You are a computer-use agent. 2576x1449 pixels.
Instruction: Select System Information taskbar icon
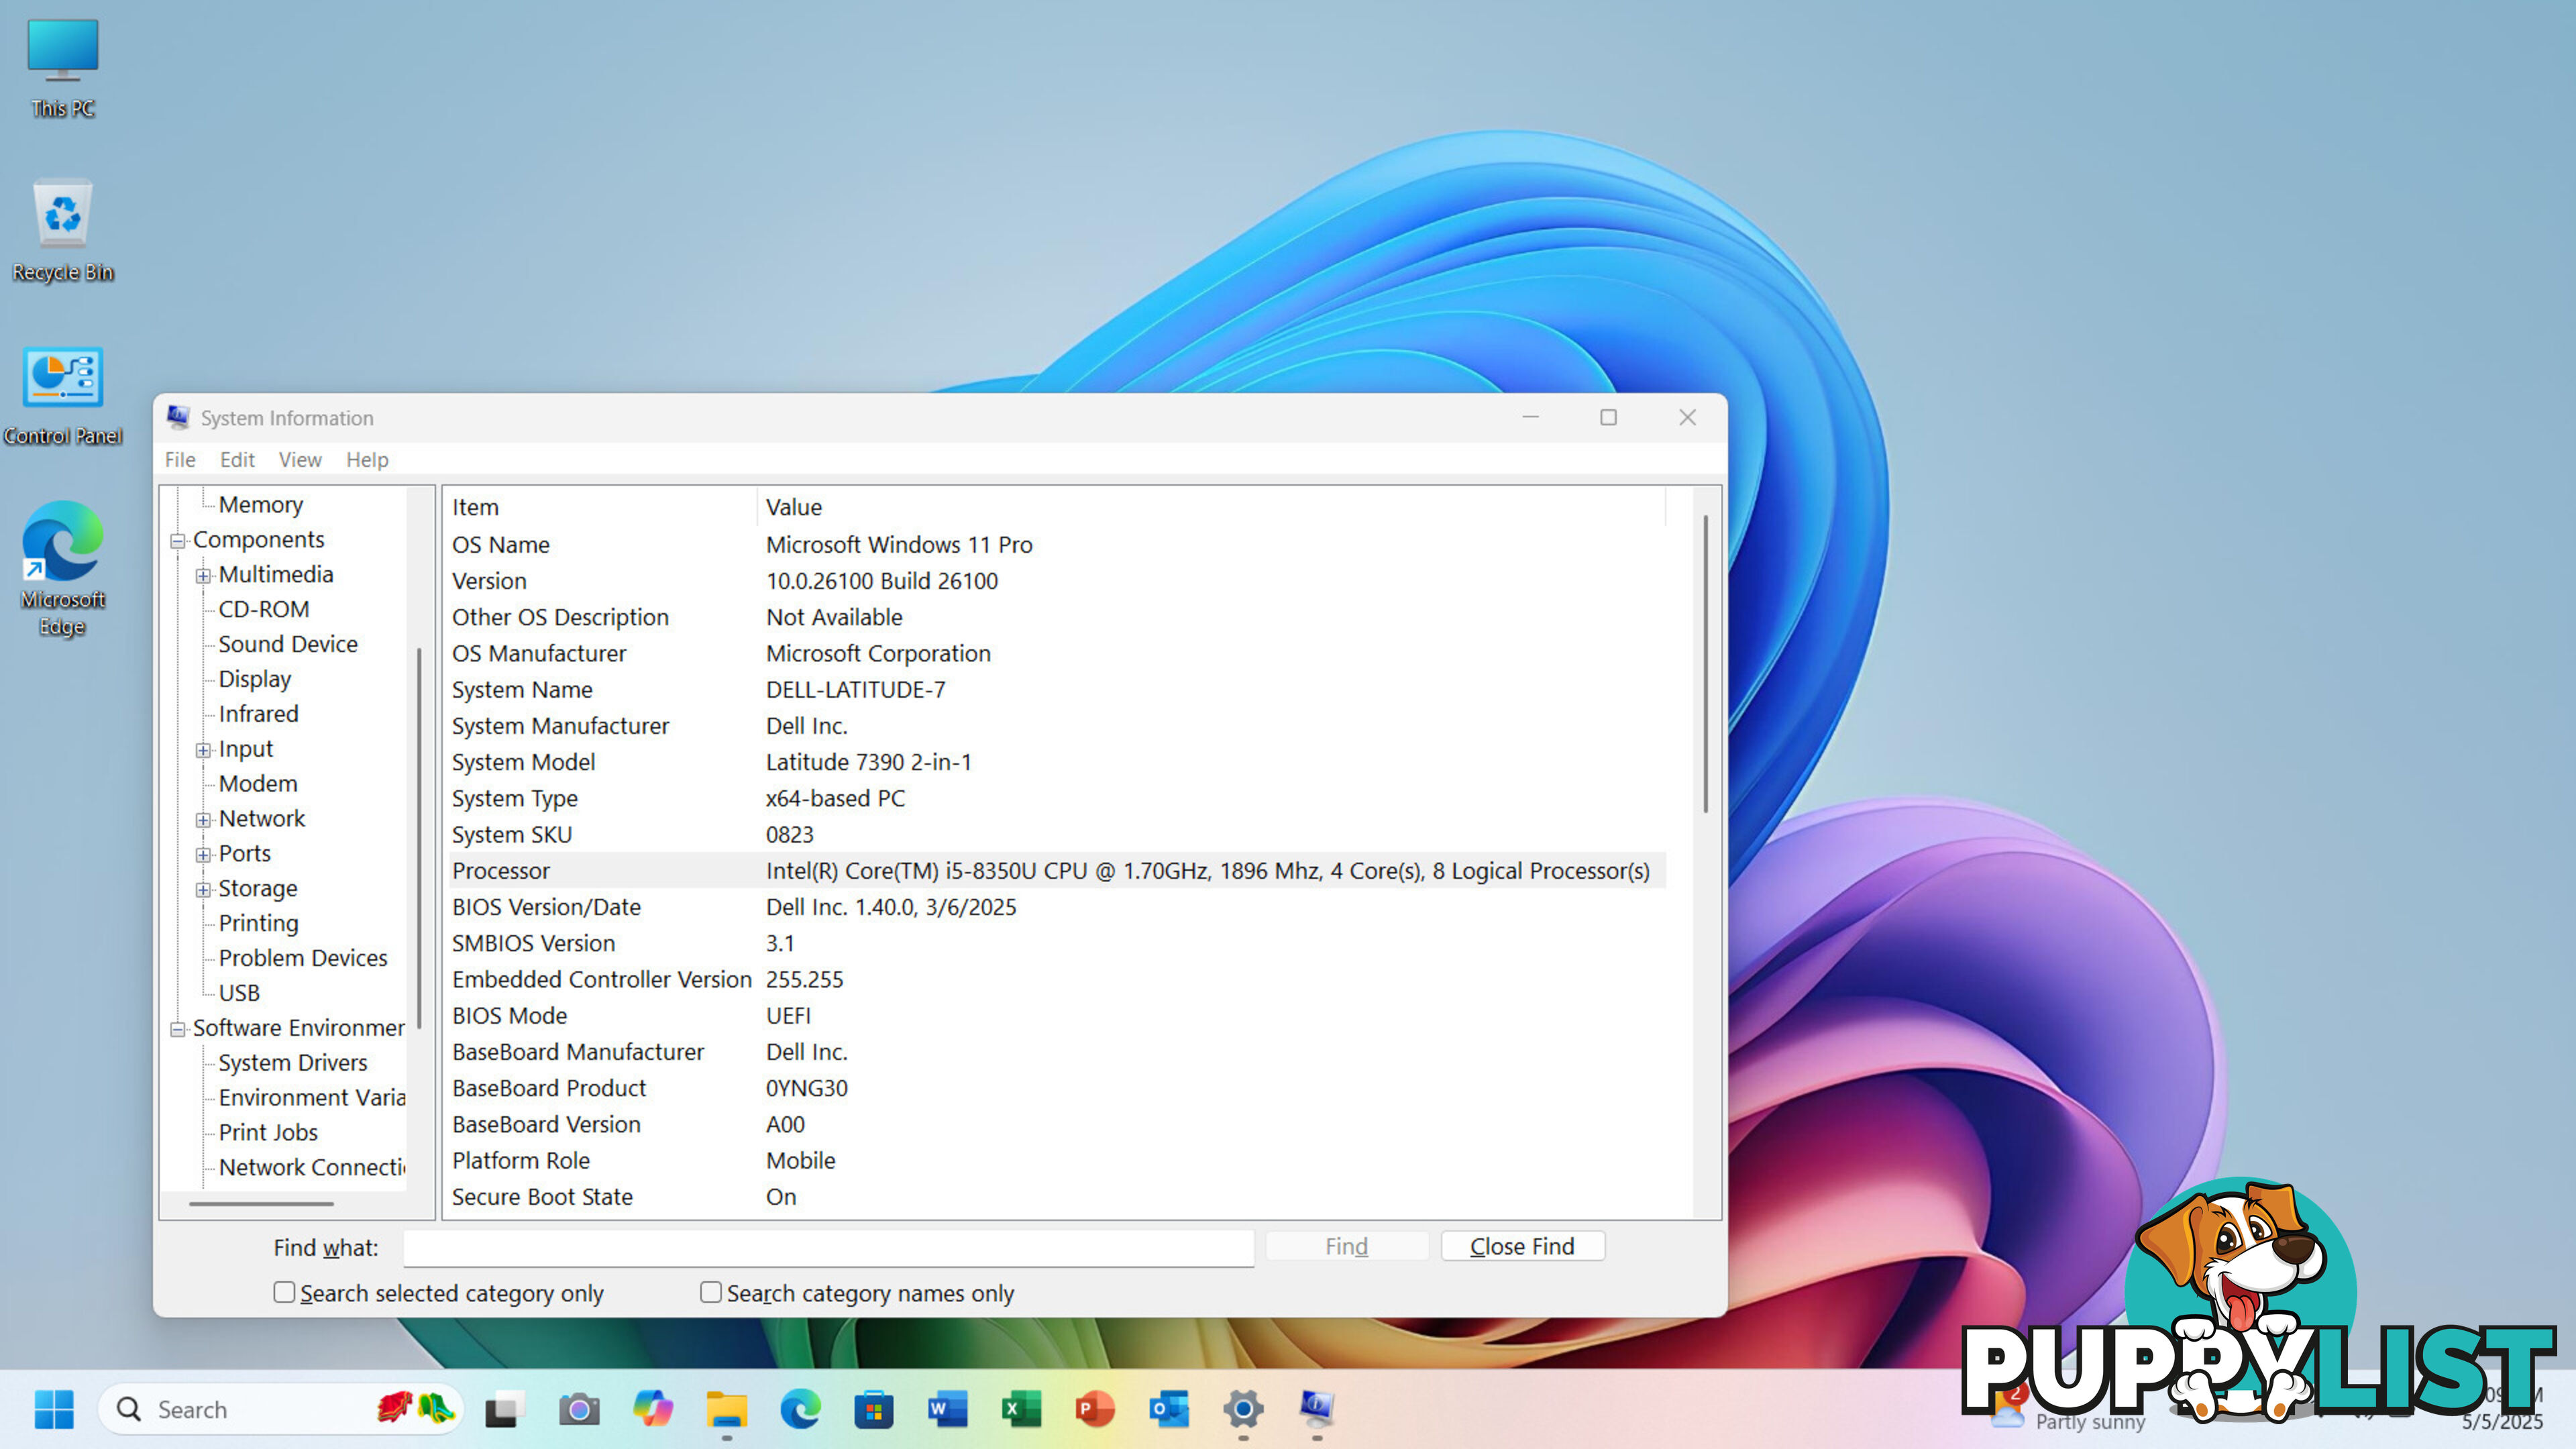[x=1317, y=1409]
